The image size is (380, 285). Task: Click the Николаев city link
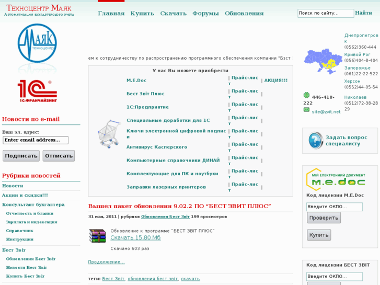pos(355,97)
